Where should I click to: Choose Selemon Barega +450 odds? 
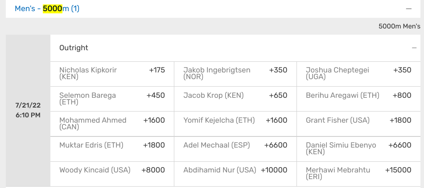[x=112, y=99]
